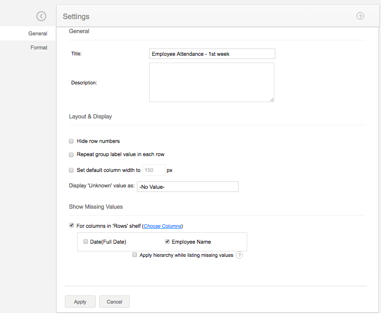Edit the Display 'Unknown' value field
Image resolution: width=381 pixels, height=314 pixels.
click(x=187, y=187)
